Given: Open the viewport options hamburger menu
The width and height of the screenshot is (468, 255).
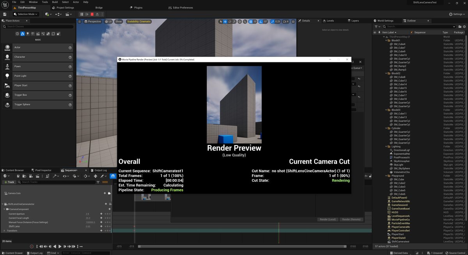Looking at the screenshot, I should coord(80,21).
